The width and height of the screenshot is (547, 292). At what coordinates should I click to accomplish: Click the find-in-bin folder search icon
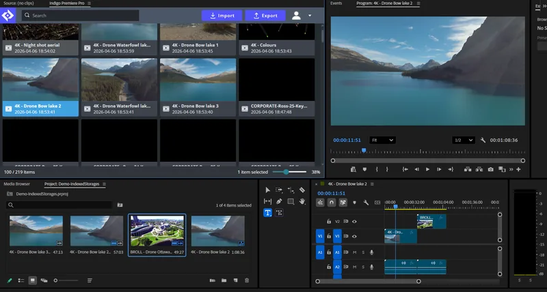click(x=120, y=205)
